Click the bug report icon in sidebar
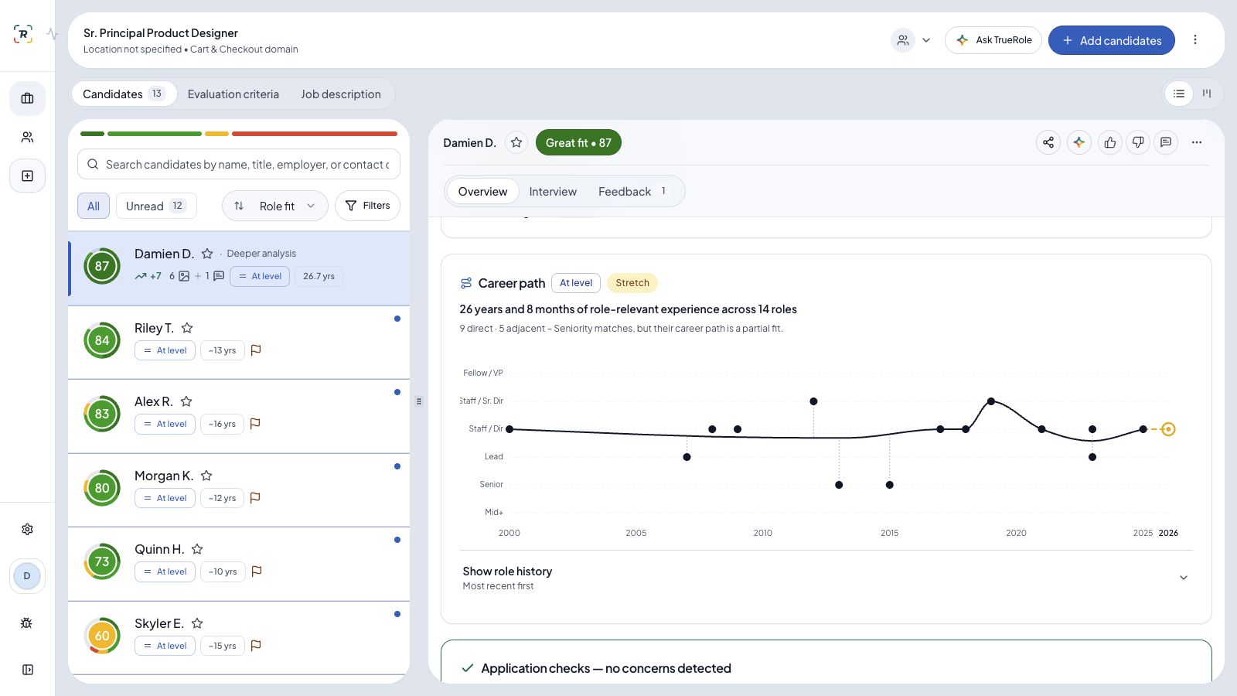 pos(27,623)
